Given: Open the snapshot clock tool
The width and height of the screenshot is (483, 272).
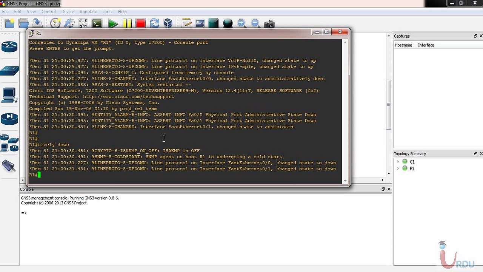Looking at the screenshot, I should coord(55,23).
